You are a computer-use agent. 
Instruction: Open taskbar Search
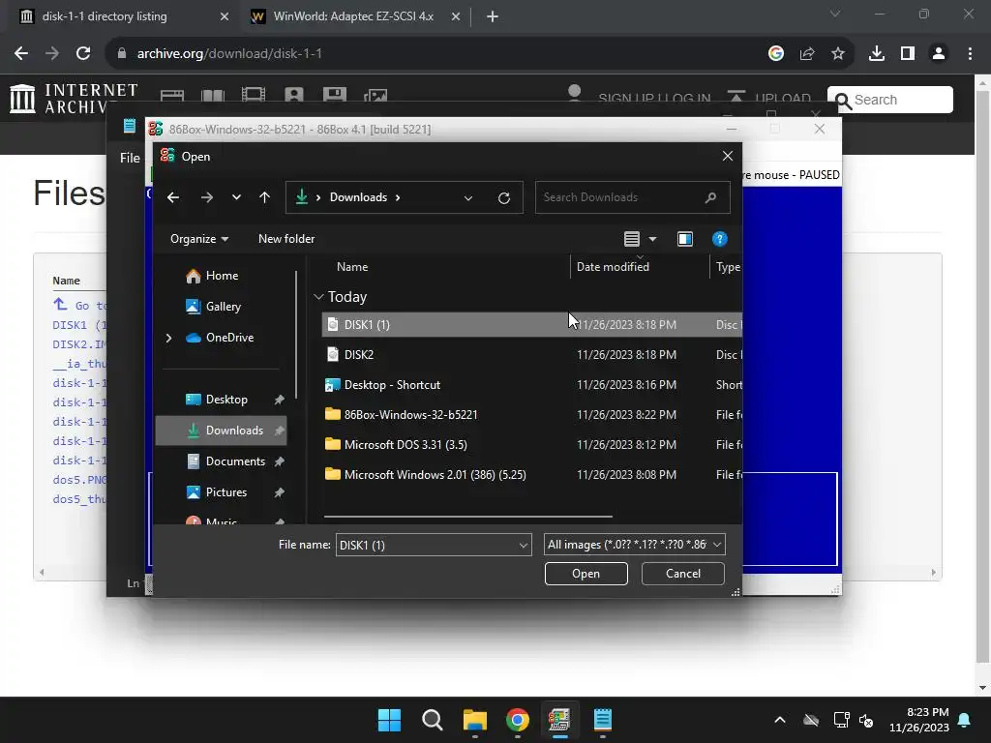click(433, 720)
